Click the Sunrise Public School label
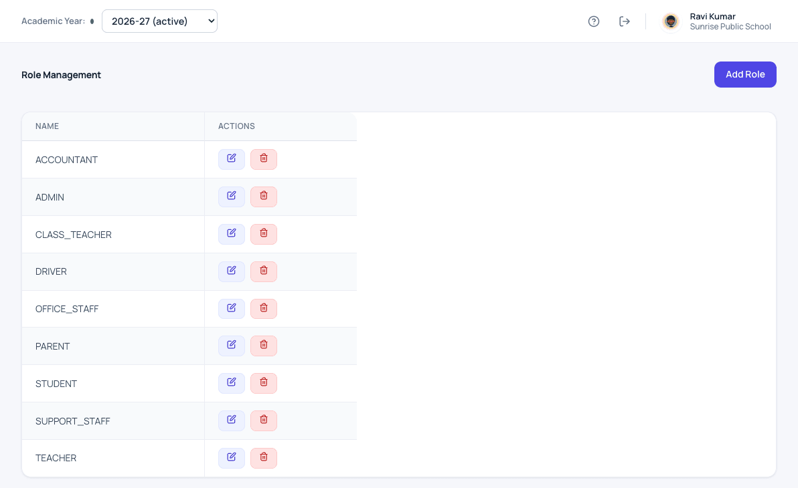This screenshot has width=798, height=488. [730, 27]
